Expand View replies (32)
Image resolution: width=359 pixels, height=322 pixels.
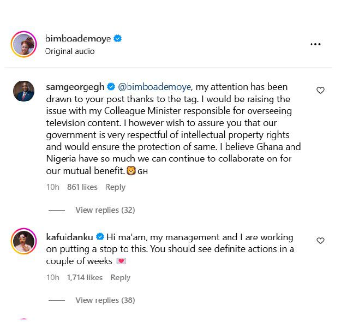(105, 210)
